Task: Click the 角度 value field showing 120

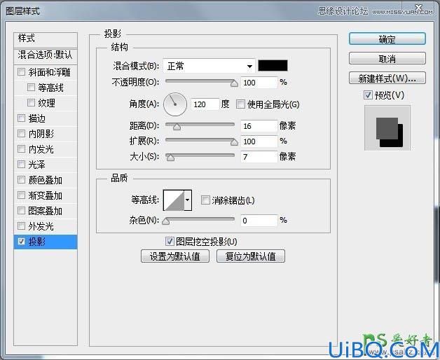Action: click(205, 104)
